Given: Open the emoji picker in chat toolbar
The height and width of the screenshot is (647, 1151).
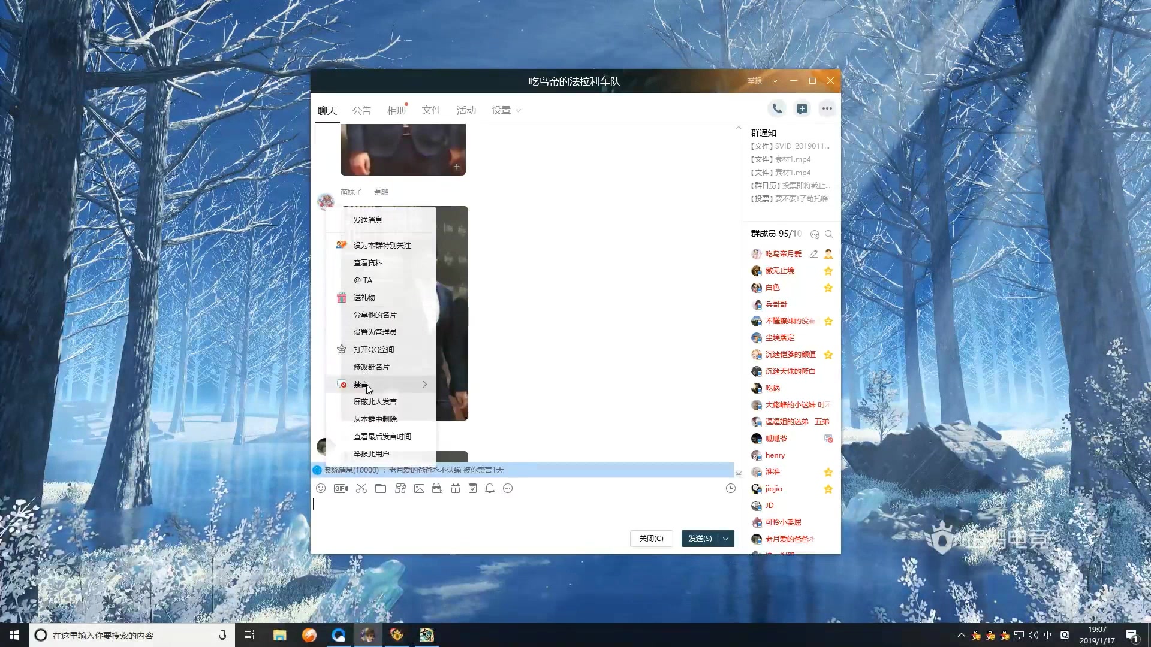Looking at the screenshot, I should (321, 488).
